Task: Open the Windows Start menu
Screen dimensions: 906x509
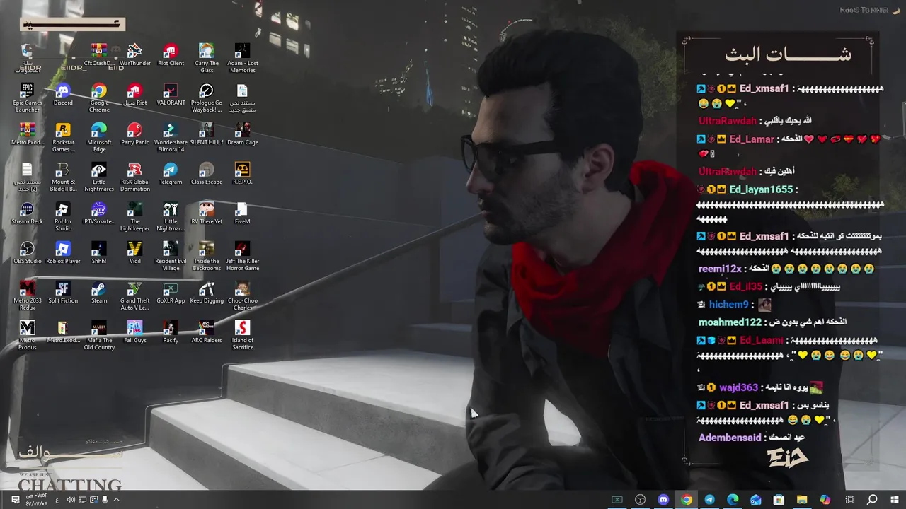Action: click(895, 500)
